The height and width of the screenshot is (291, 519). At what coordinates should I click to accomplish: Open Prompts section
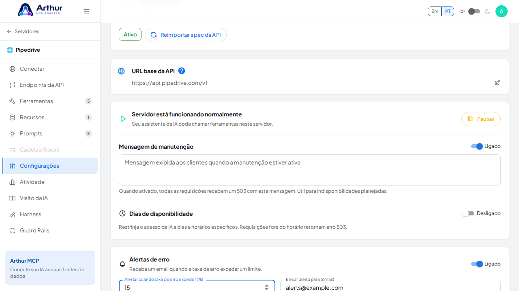click(x=50, y=133)
